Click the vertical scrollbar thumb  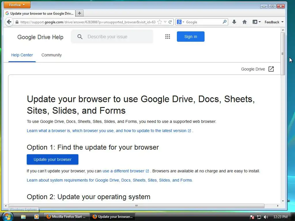(x=283, y=54)
